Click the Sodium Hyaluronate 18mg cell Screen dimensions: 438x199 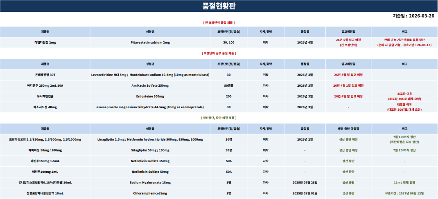pyautogui.click(x=150, y=182)
